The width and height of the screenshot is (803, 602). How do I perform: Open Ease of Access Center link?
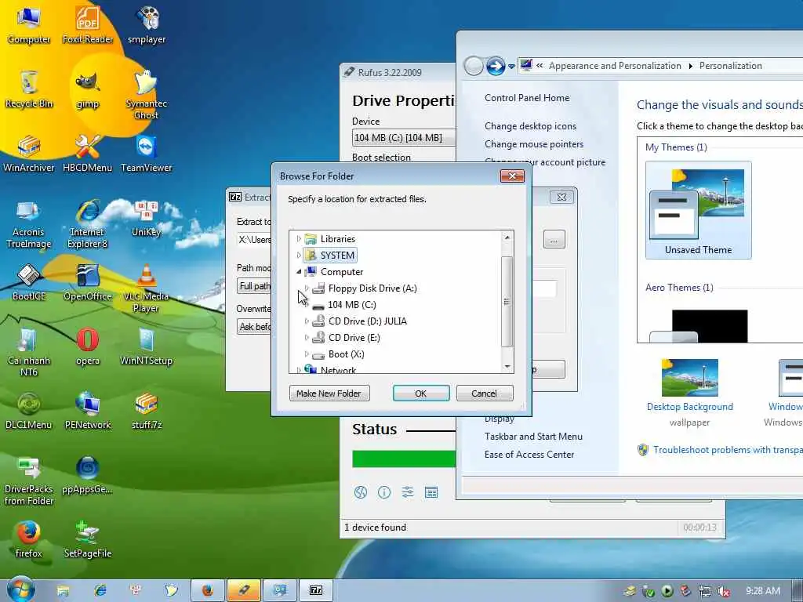[529, 454]
